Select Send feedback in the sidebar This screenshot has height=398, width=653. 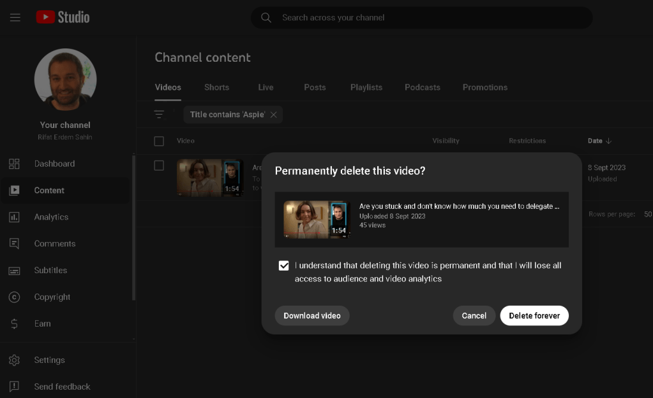[62, 387]
